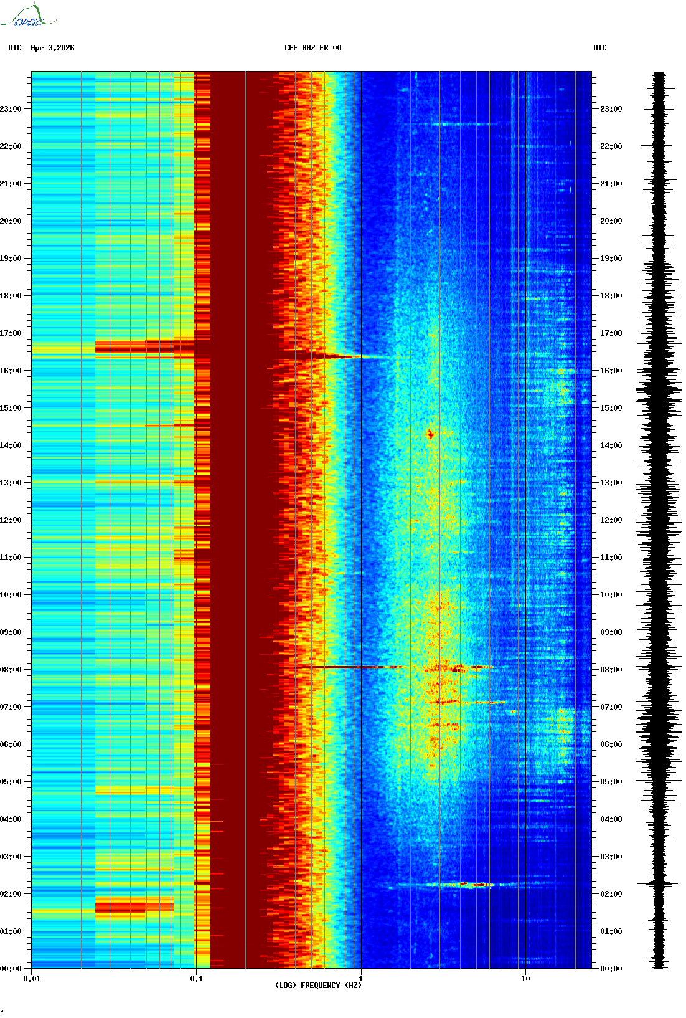Click the right-side '12:00' time label
The height and width of the screenshot is (1018, 686).
click(x=611, y=520)
